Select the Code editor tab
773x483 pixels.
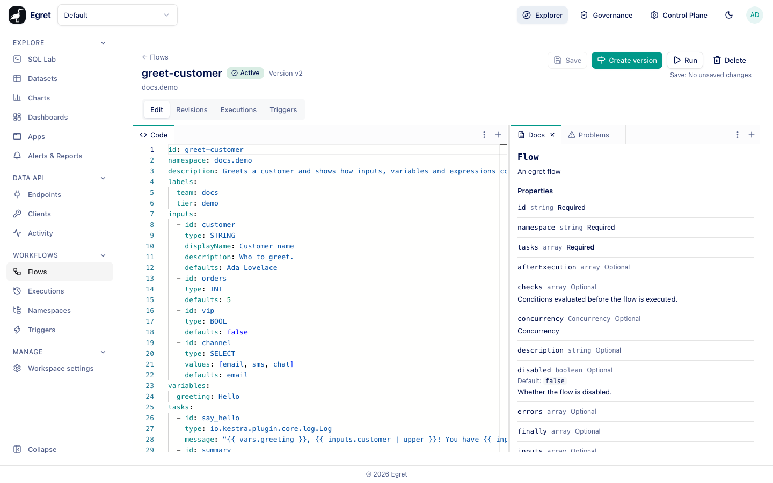click(x=154, y=135)
